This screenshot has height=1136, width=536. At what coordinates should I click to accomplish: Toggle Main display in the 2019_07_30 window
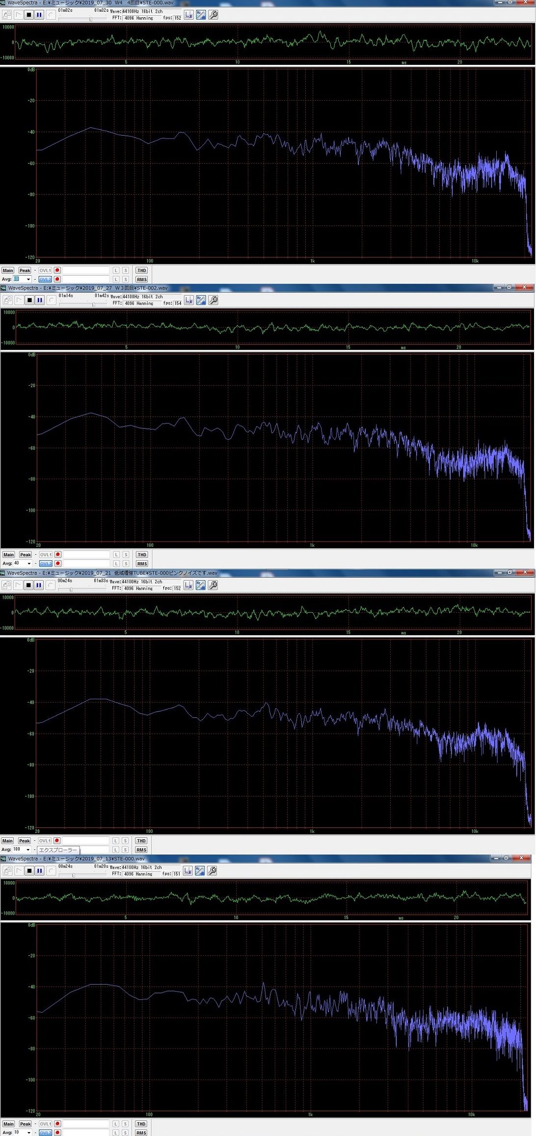point(8,270)
